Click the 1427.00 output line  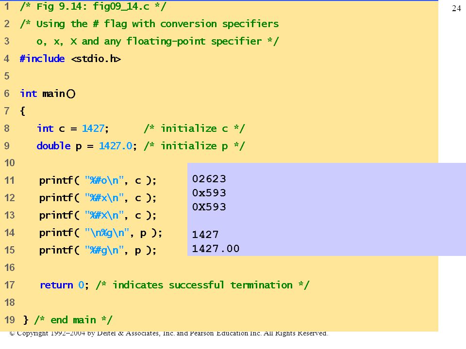click(x=216, y=248)
